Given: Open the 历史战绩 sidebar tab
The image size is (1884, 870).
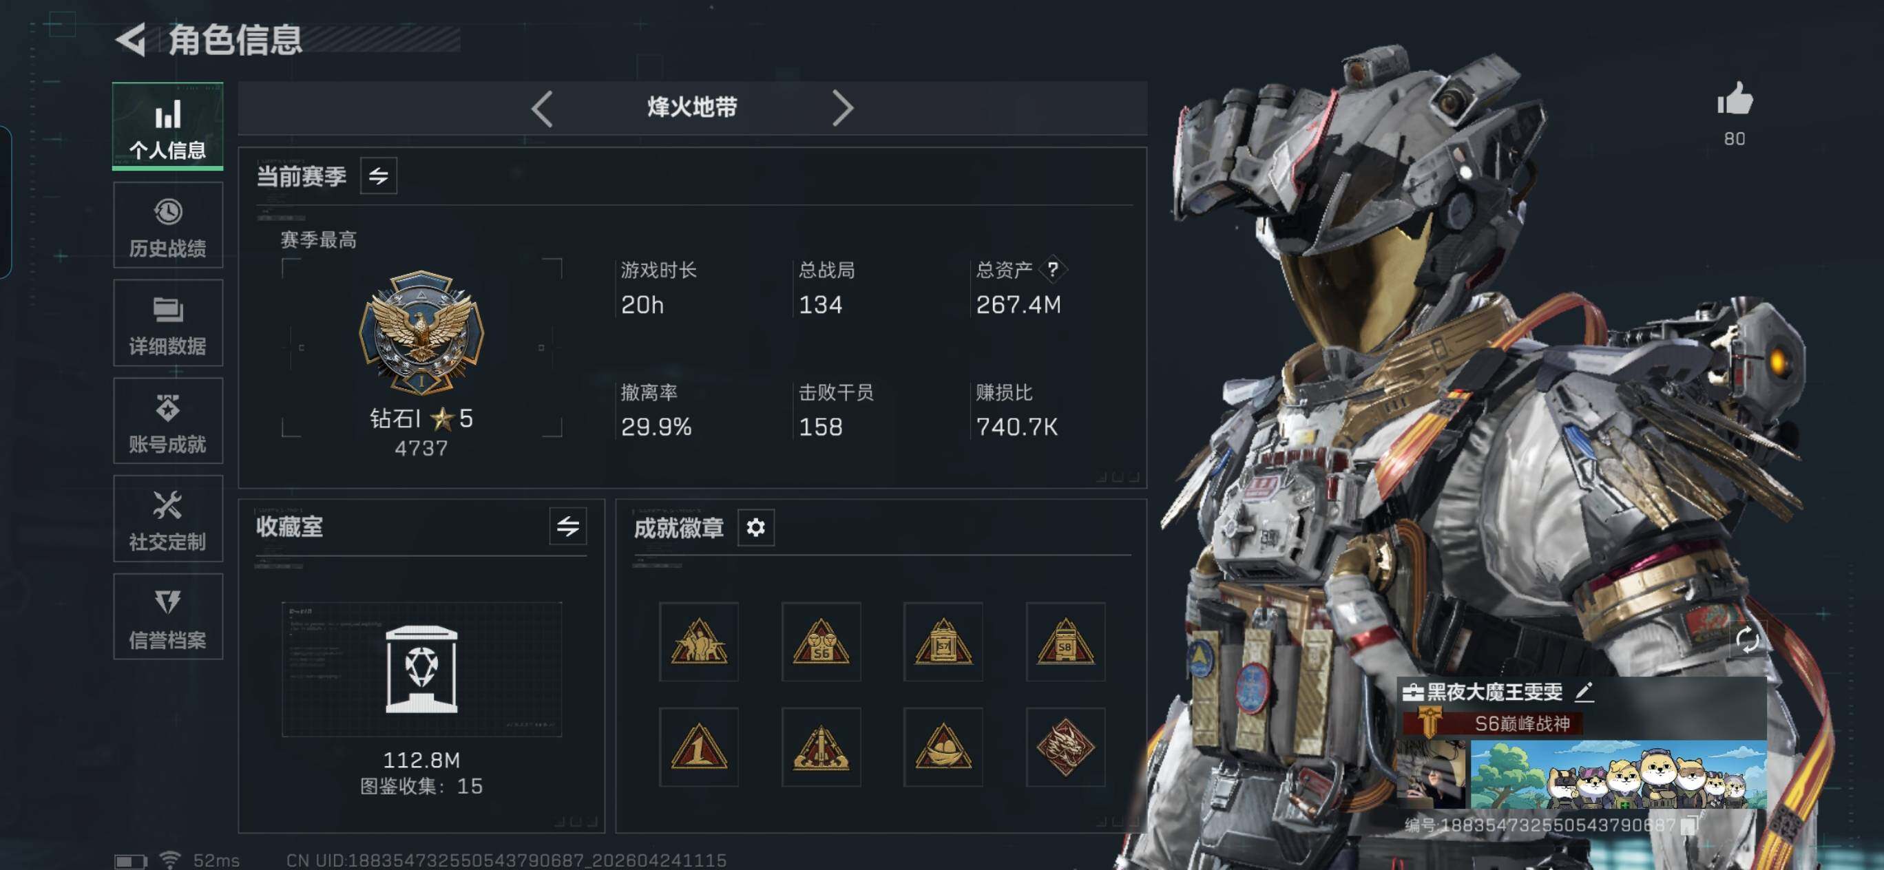Looking at the screenshot, I should [x=168, y=226].
